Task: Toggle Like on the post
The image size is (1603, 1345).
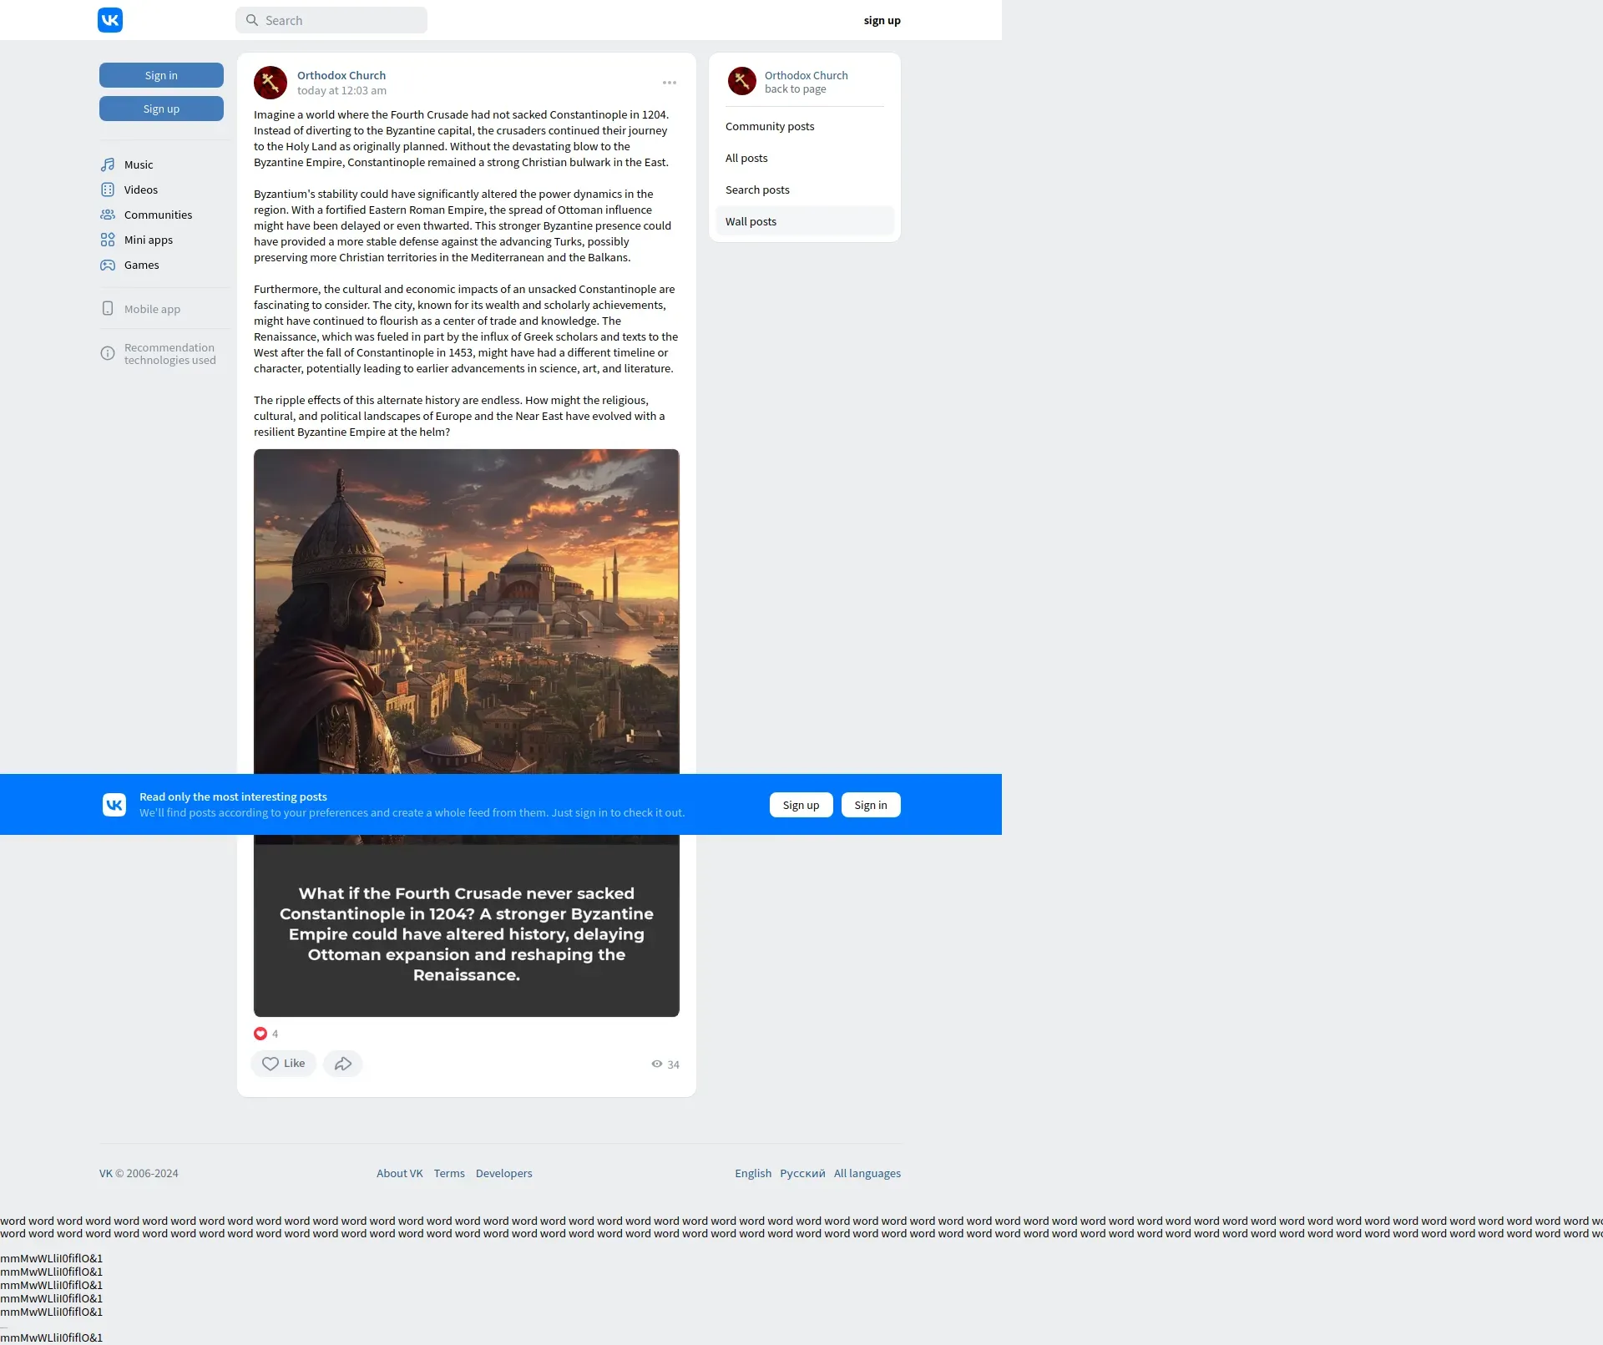Action: [x=283, y=1064]
